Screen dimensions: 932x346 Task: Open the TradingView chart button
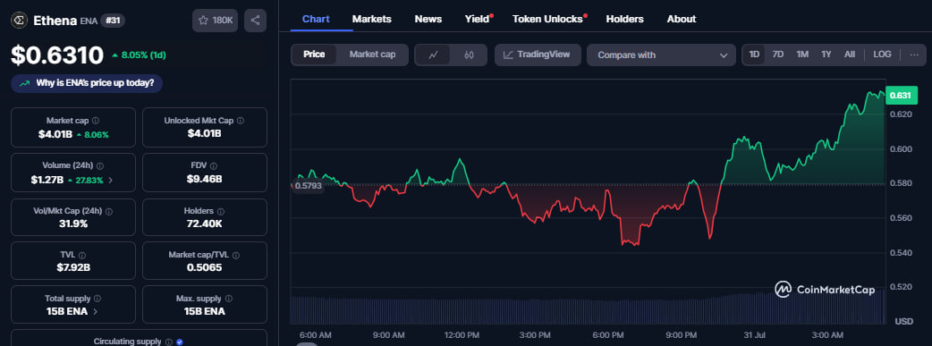538,55
